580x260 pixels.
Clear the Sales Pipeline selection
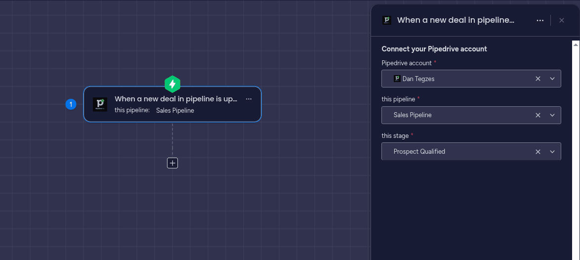[538, 115]
